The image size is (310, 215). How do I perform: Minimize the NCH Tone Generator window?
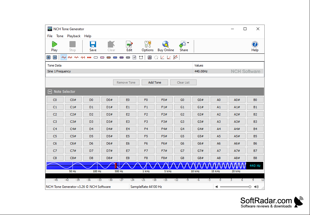(x=232, y=29)
